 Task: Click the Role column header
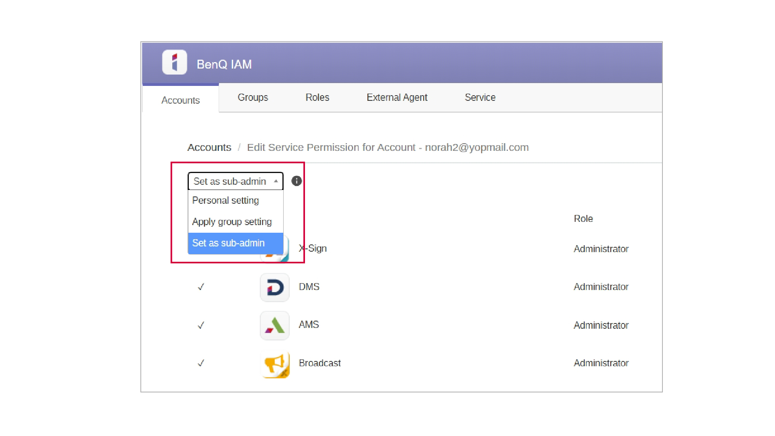[583, 219]
